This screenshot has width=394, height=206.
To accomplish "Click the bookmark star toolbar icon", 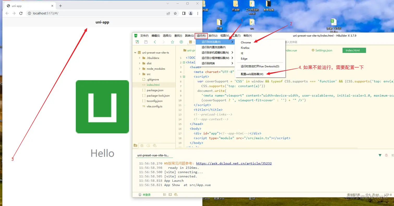I will tap(173, 42).
